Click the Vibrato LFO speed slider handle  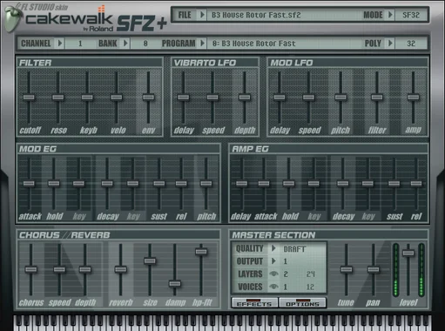click(x=212, y=98)
